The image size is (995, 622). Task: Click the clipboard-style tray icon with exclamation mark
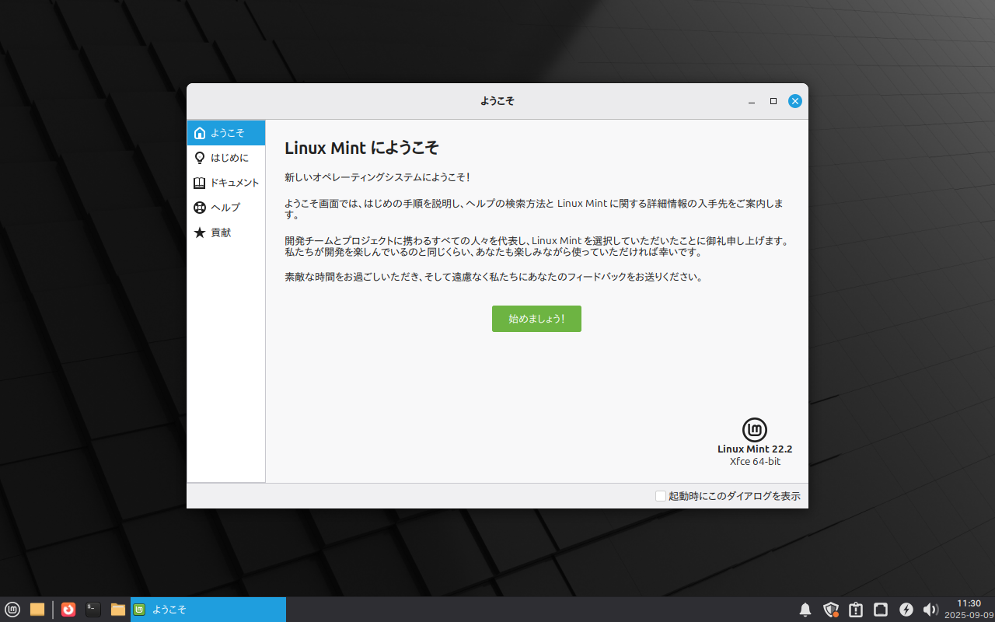click(856, 610)
